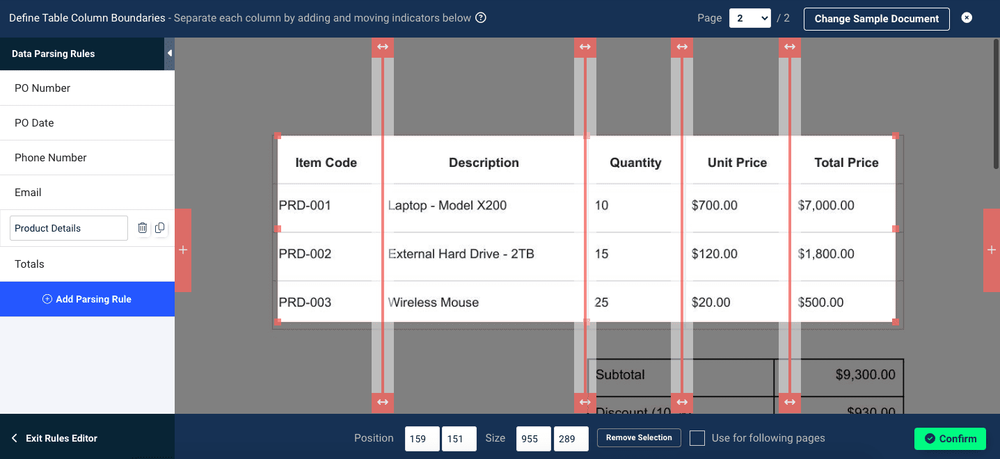Collapse the Data Parsing Rules sidebar
The image size is (1000, 459).
pyautogui.click(x=169, y=51)
